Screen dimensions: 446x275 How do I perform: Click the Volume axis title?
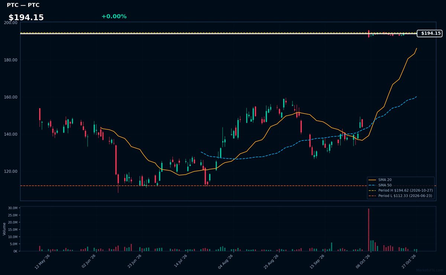4,229
